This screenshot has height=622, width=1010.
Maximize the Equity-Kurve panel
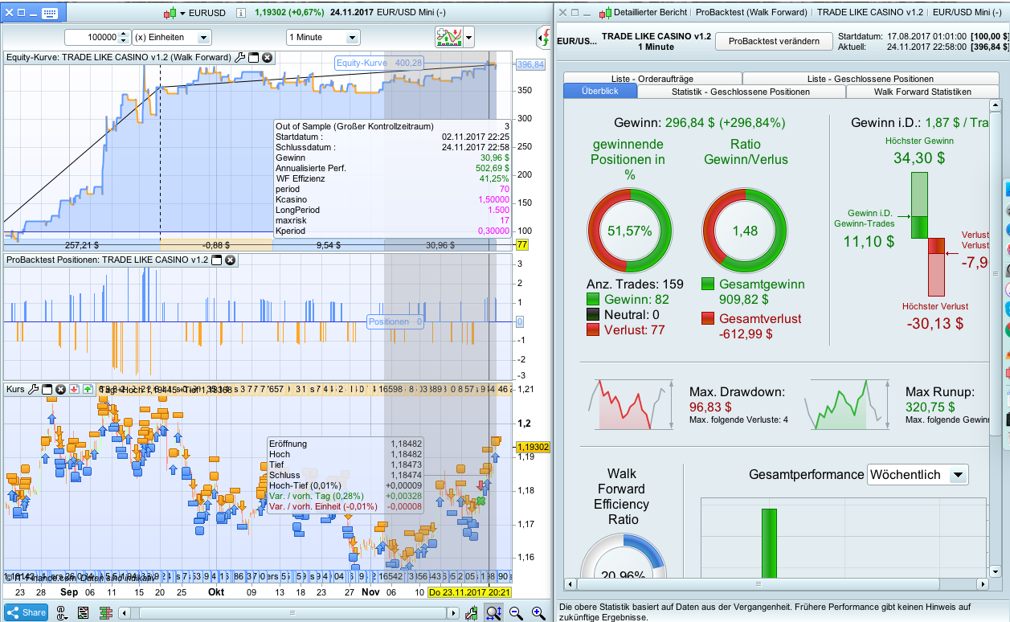(253, 58)
